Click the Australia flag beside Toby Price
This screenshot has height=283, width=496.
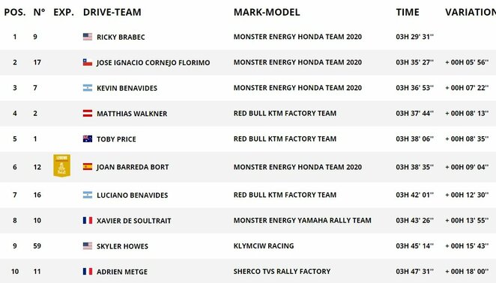coord(88,139)
